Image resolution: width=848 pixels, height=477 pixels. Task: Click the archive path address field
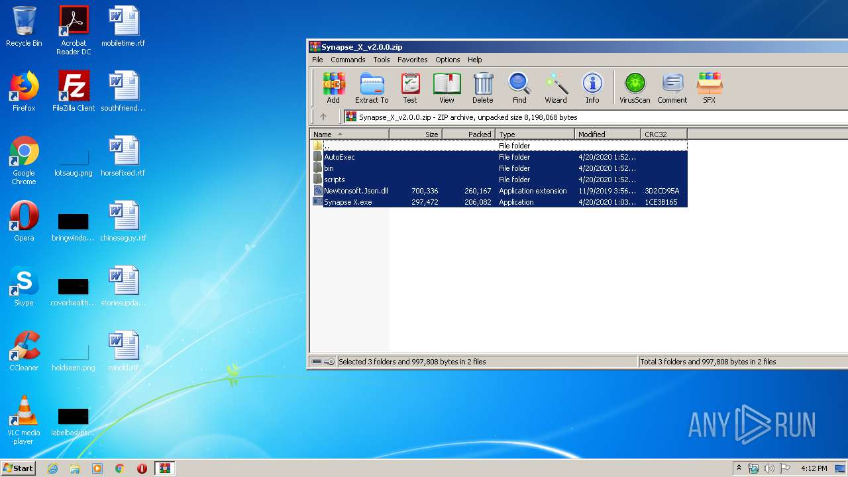(596, 117)
